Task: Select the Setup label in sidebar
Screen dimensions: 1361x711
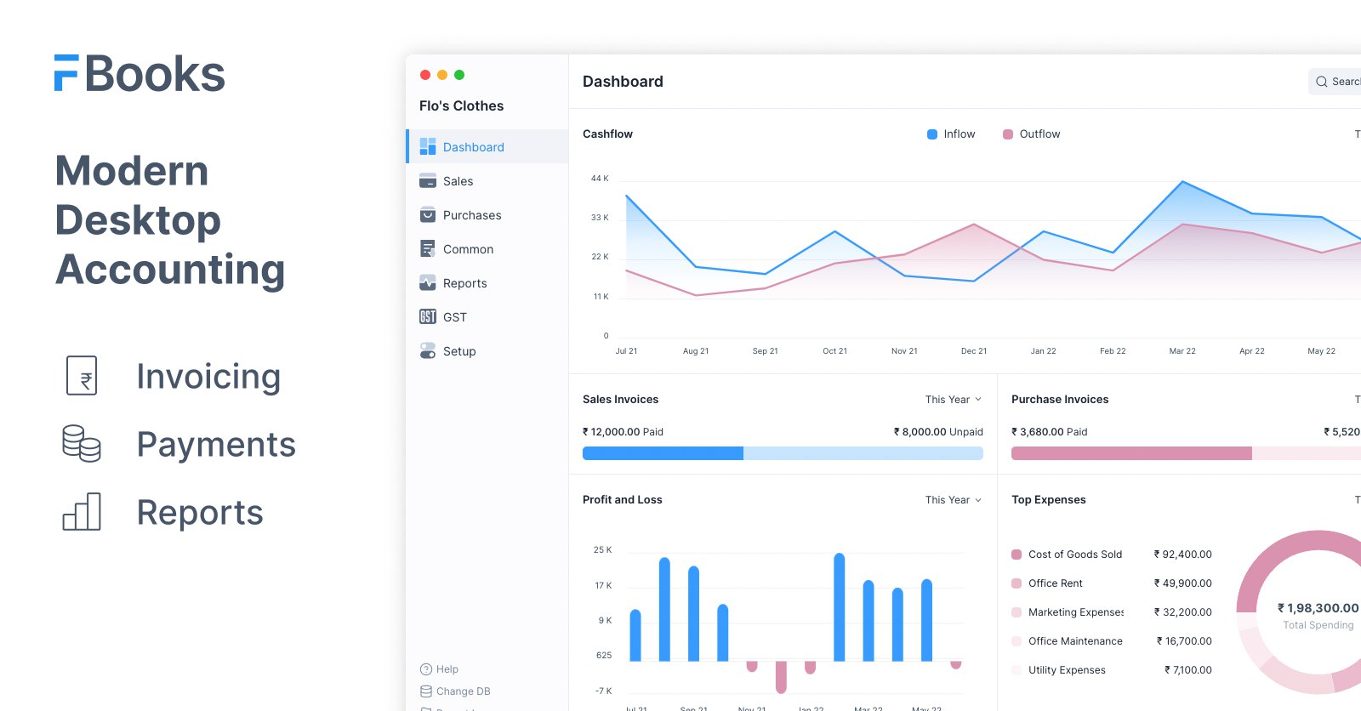Action: (x=459, y=351)
